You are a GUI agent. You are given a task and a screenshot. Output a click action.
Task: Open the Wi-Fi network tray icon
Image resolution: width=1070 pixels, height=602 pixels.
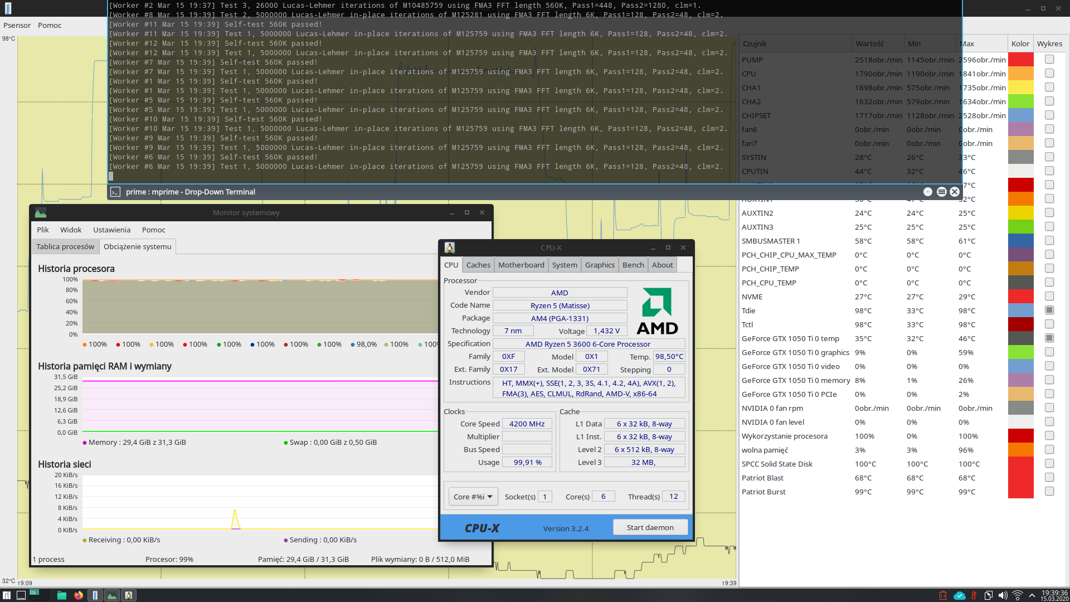[1018, 595]
